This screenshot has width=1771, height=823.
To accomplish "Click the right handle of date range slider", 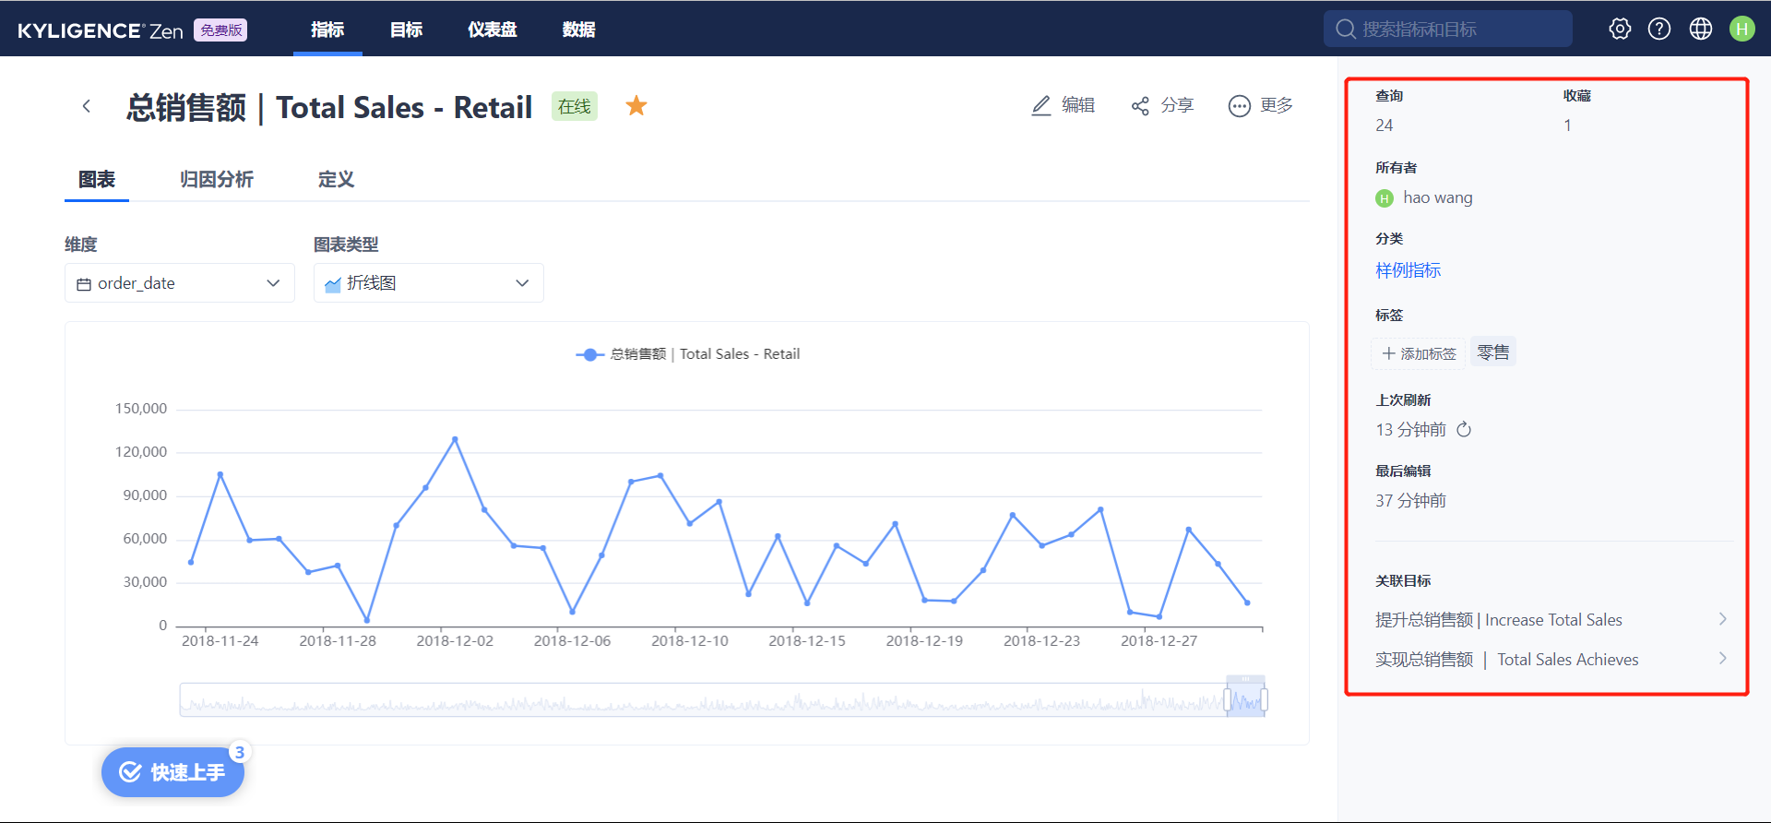I will click(1264, 700).
